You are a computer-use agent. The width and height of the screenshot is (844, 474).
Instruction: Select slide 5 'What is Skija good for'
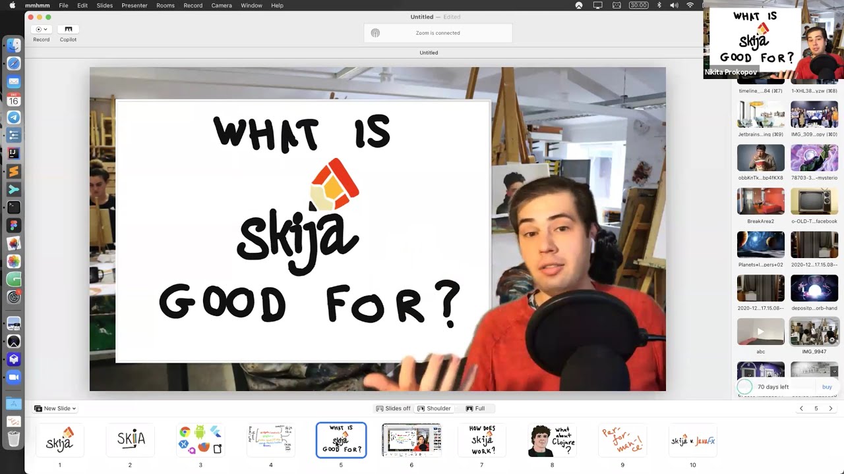click(x=341, y=440)
